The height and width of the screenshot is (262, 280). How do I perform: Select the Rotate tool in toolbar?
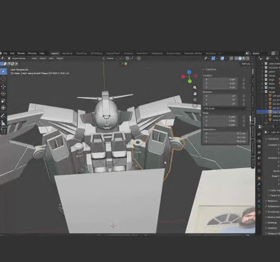3,93
